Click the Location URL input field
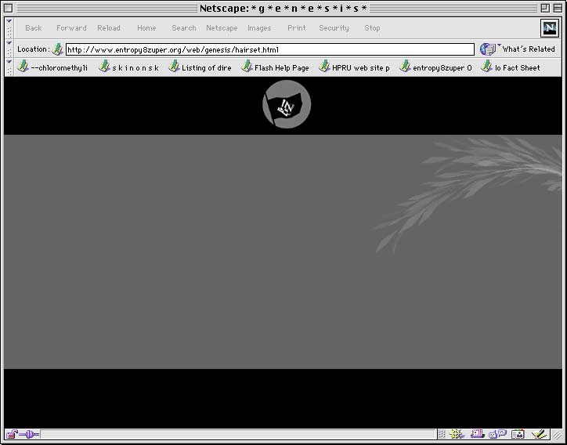Image resolution: width=567 pixels, height=445 pixels. click(x=269, y=49)
